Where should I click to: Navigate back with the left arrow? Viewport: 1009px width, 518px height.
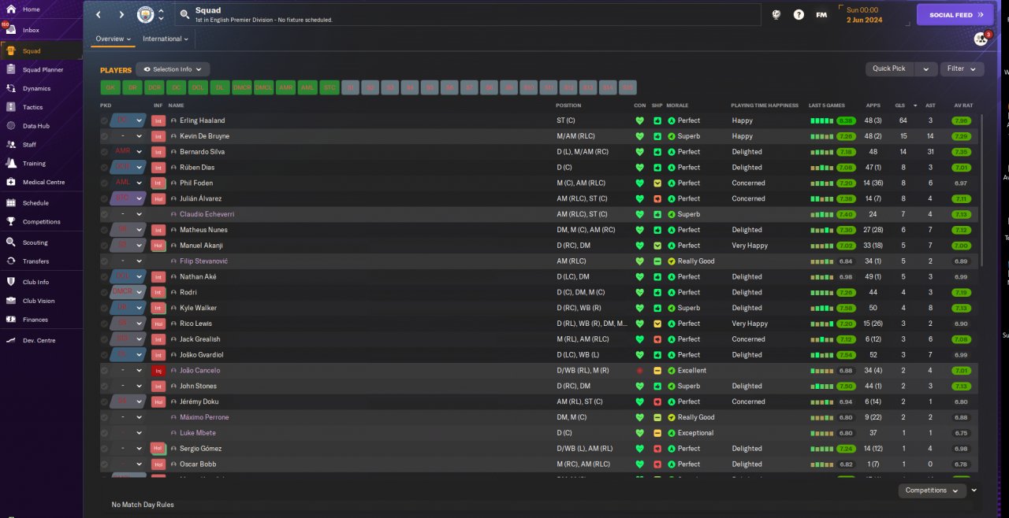(99, 14)
